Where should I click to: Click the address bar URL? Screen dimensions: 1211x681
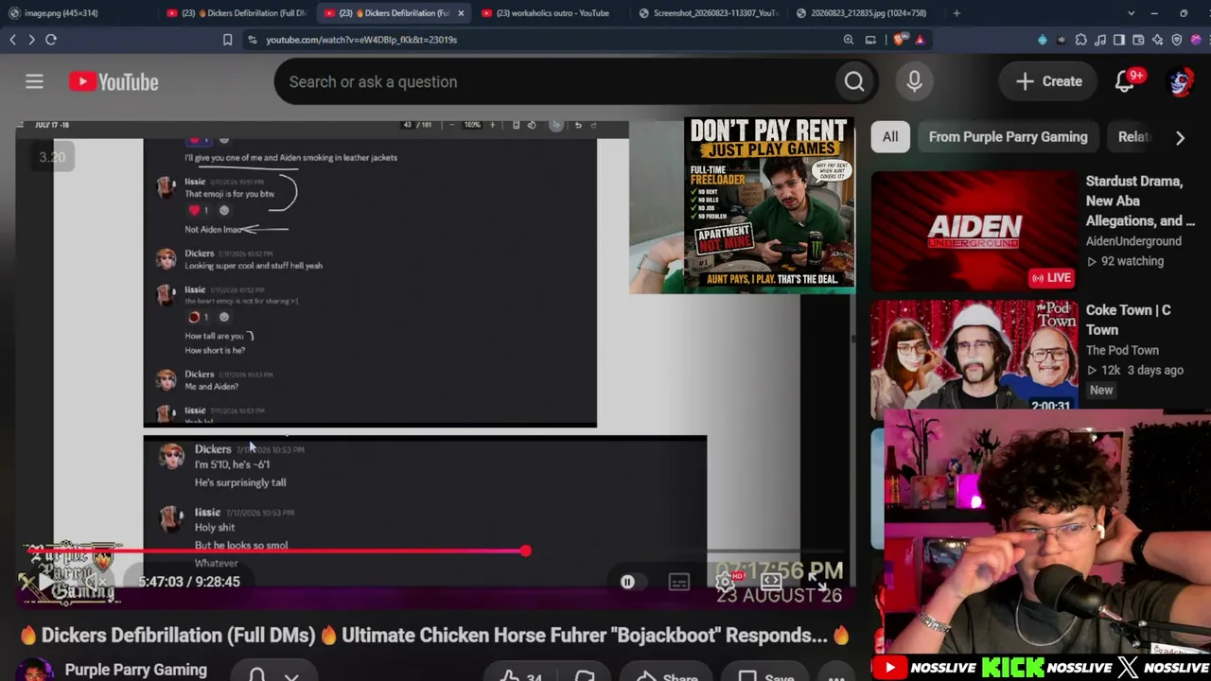tap(361, 40)
